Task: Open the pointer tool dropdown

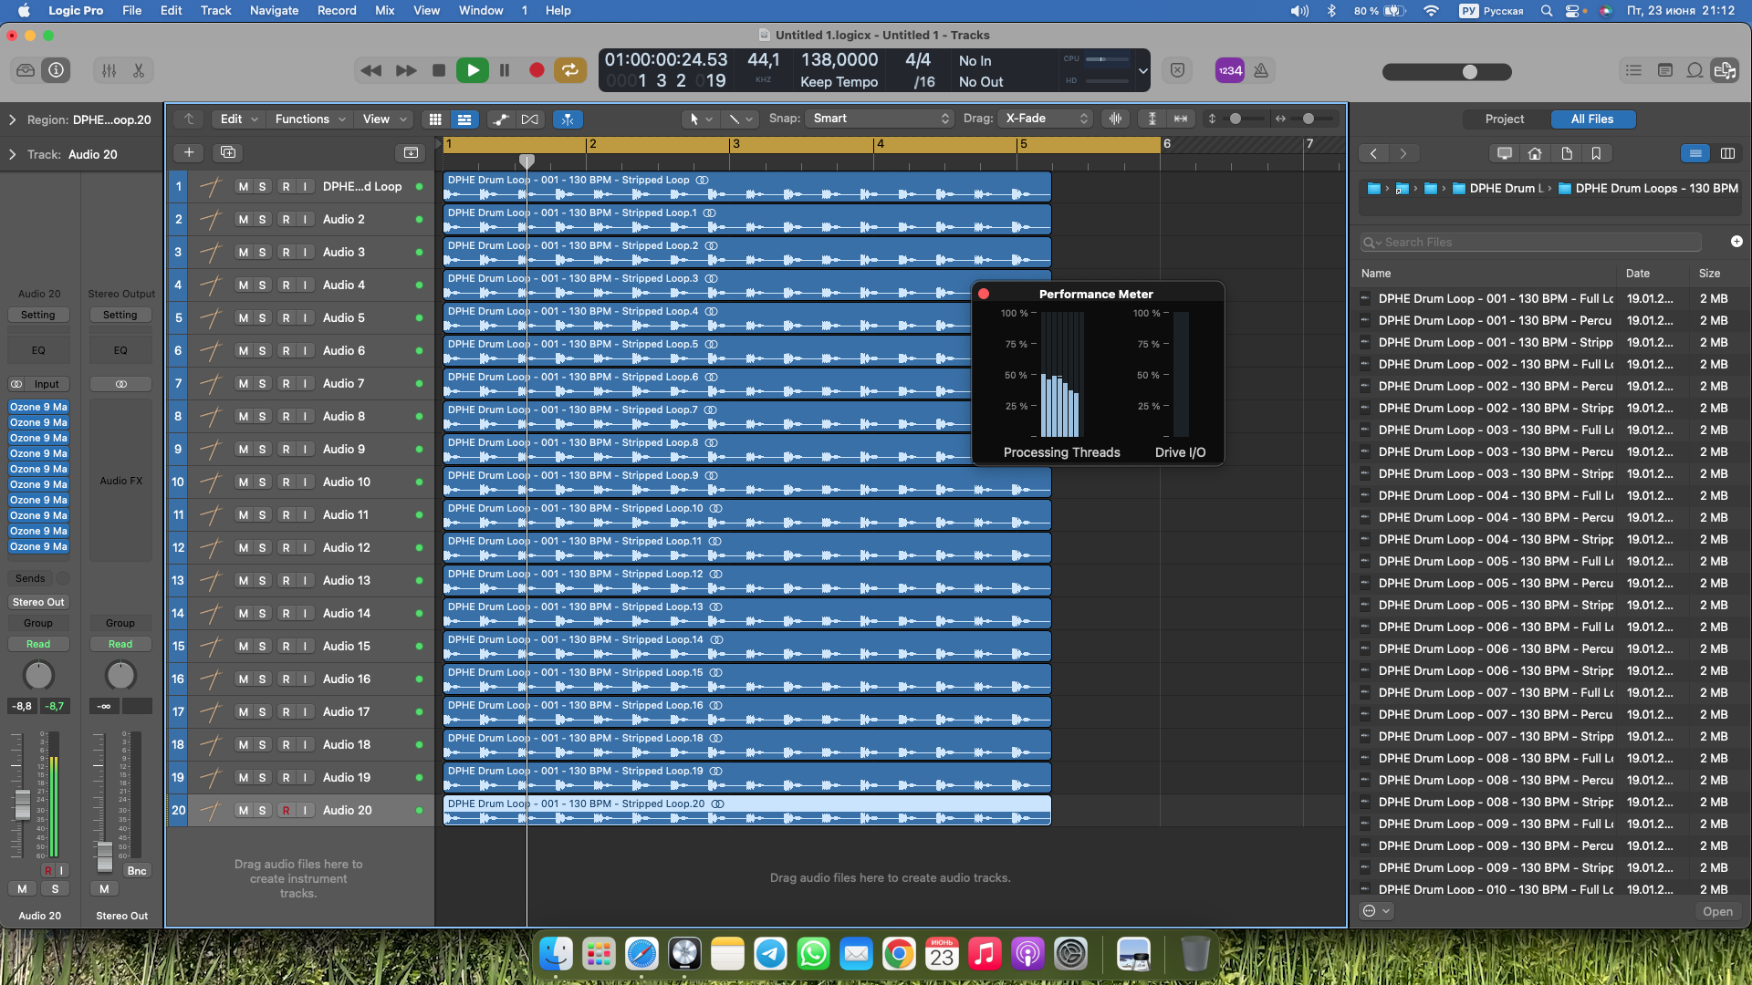Action: click(x=700, y=119)
